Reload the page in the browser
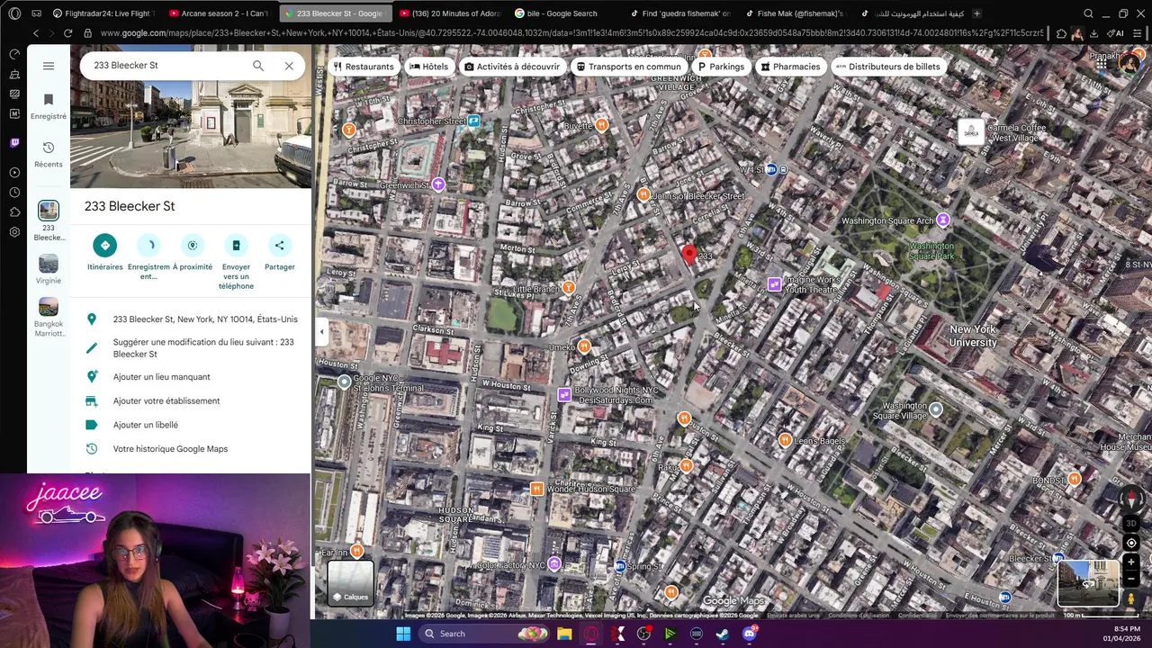Screen dimensions: 1152x648 67,33
